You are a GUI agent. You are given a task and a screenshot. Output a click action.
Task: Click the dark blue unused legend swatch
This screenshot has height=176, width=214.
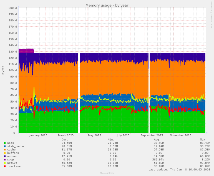5,156
